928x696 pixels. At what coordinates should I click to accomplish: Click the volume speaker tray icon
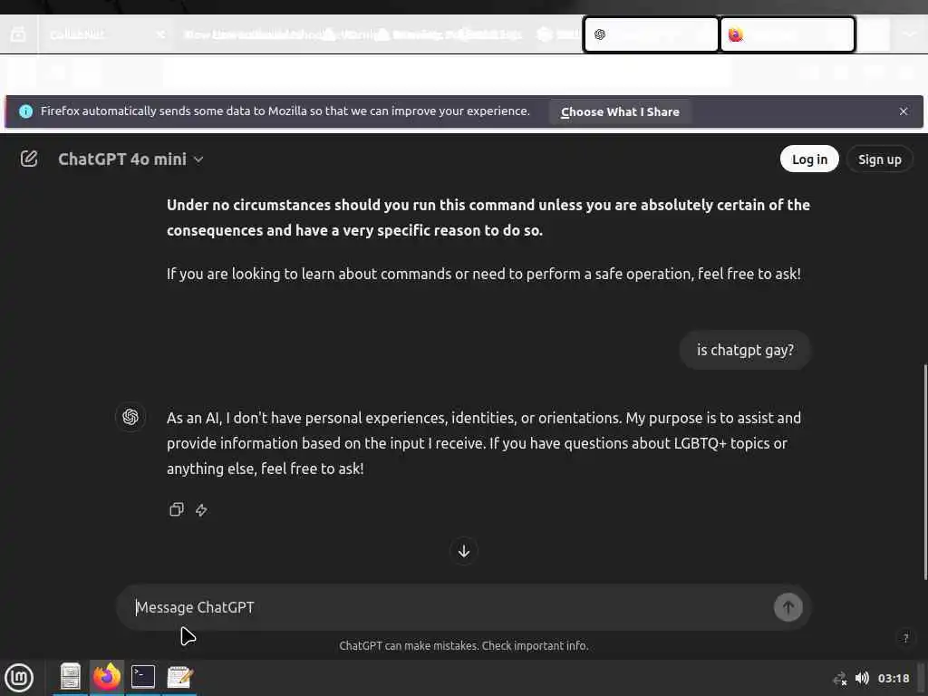tap(862, 678)
